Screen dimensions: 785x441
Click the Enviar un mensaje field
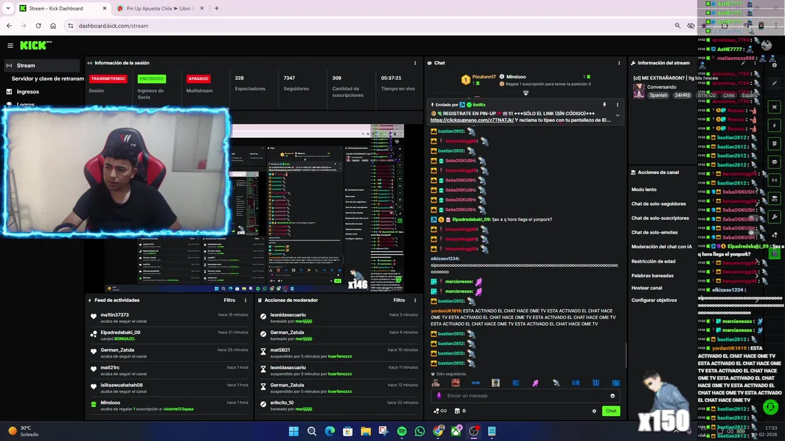[525, 396]
